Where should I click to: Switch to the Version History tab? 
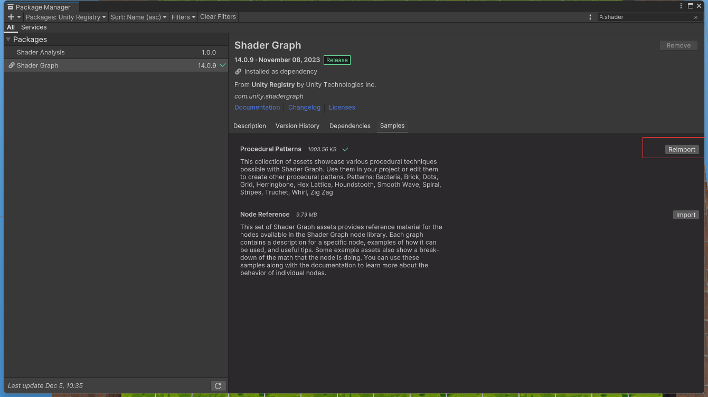tap(297, 126)
